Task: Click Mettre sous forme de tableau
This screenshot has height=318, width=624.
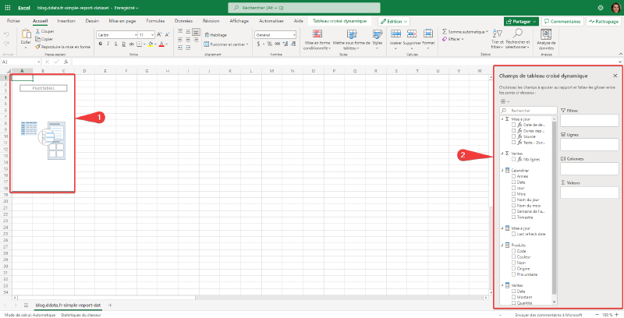Action: pyautogui.click(x=352, y=40)
